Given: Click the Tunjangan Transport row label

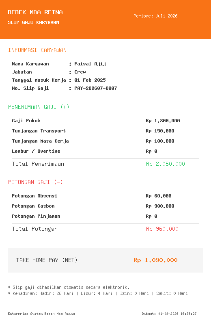Looking at the screenshot, I should (x=39, y=131).
